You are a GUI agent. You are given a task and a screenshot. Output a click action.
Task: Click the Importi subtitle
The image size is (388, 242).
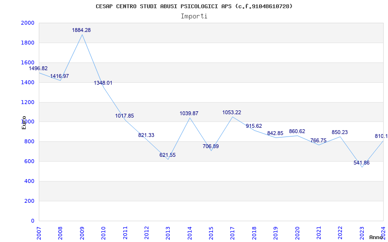[194, 16]
